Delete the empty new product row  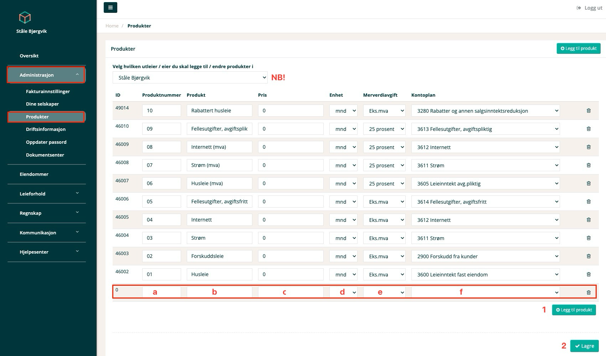click(x=589, y=293)
